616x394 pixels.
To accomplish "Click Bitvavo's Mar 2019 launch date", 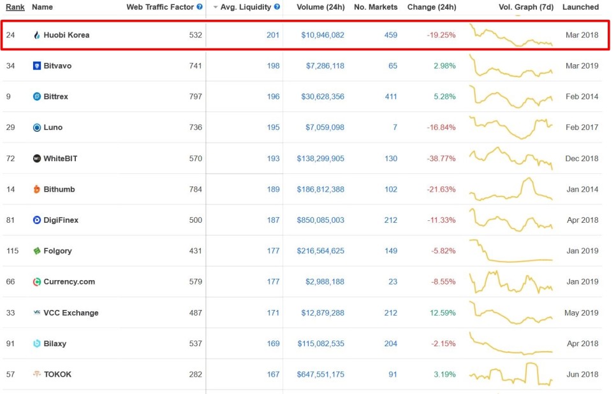I will 582,66.
